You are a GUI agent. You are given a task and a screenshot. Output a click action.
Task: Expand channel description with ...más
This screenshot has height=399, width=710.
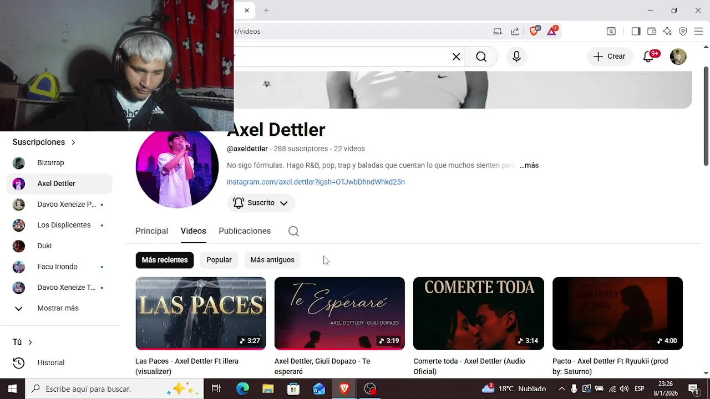click(x=529, y=165)
